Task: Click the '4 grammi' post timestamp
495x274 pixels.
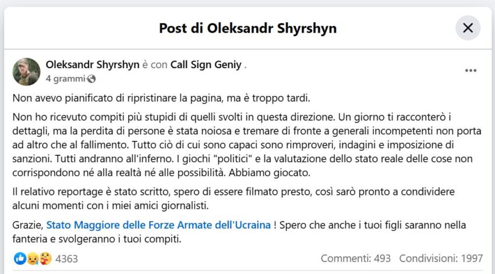Action: (x=66, y=79)
